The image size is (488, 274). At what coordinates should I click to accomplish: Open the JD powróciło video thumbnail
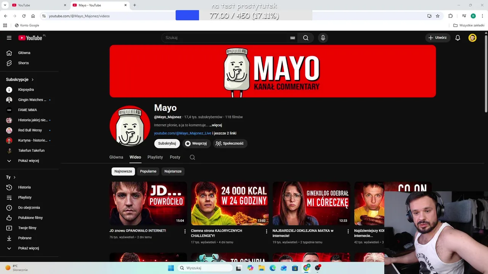coord(148,203)
